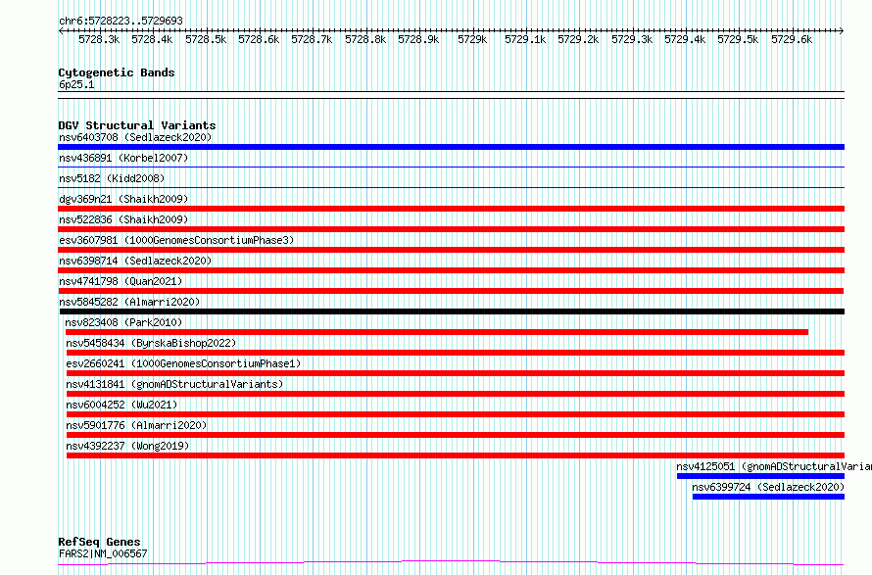Click nsv6398714 (Sedlazeck2020) label
This screenshot has width=872, height=575.
click(135, 261)
